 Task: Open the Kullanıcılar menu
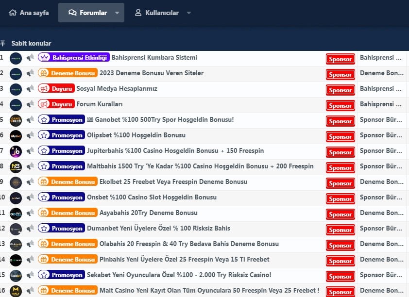coord(157,13)
